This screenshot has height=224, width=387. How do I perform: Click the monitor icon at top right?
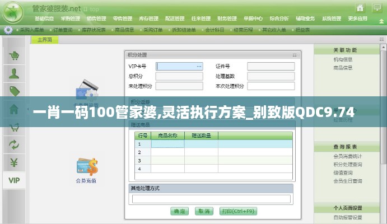pyautogui.click(x=377, y=8)
